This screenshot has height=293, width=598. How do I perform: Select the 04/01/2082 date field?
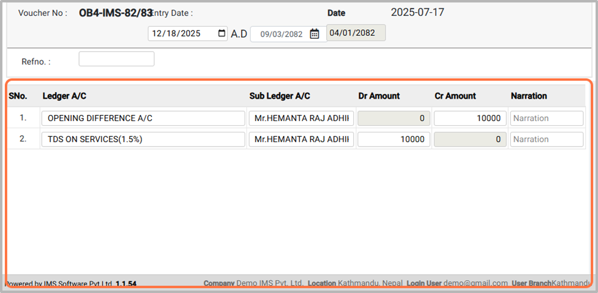point(356,33)
